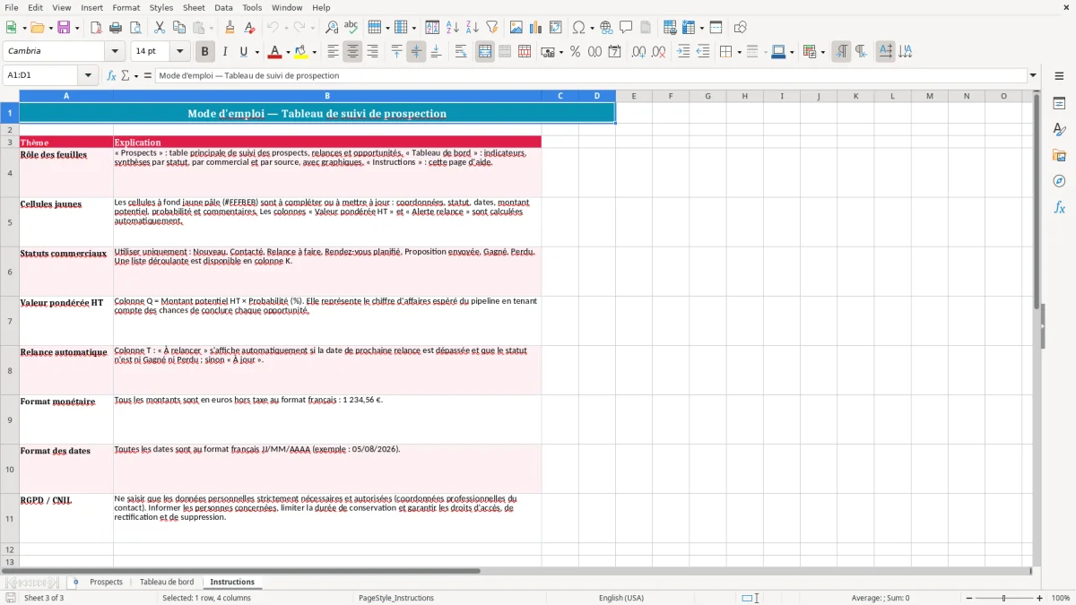Toggle Center Horizontally alignment
This screenshot has width=1076, height=605.
(x=352, y=52)
